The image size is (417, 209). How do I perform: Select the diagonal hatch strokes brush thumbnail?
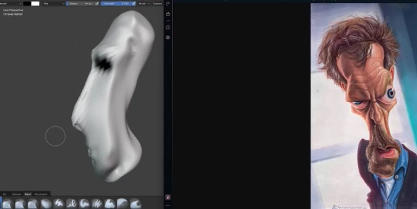coord(97,204)
